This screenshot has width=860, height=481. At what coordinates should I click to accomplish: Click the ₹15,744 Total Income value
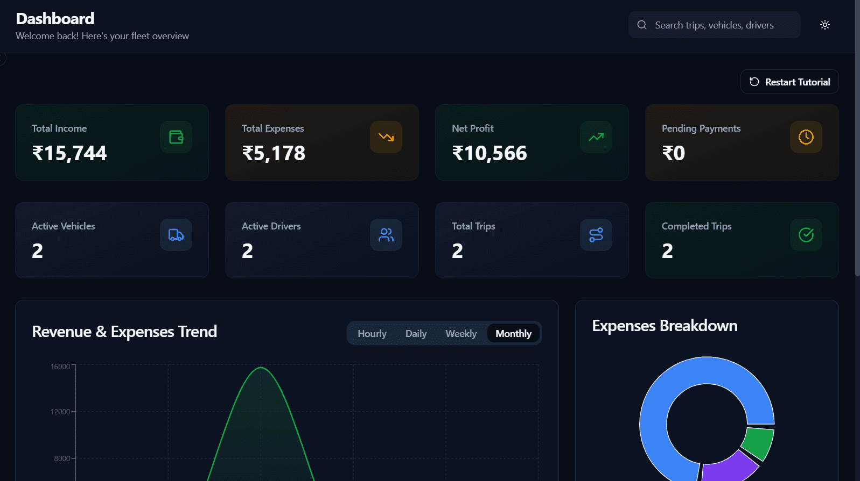pos(69,153)
